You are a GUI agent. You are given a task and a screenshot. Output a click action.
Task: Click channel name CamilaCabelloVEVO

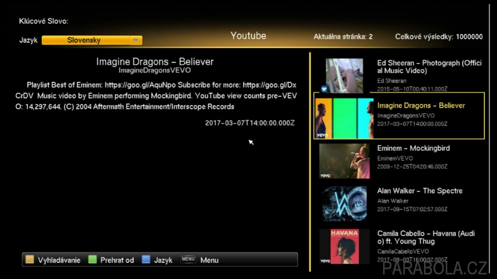coord(403,251)
